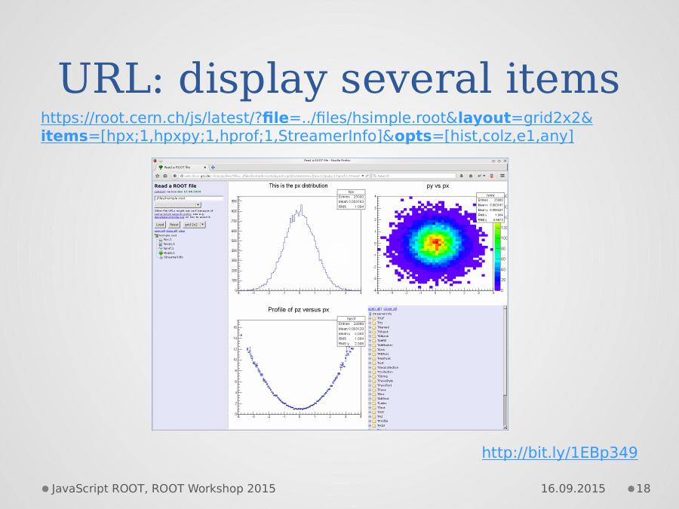Click the hprof statistics box
This screenshot has height=509, width=679.
click(351, 331)
